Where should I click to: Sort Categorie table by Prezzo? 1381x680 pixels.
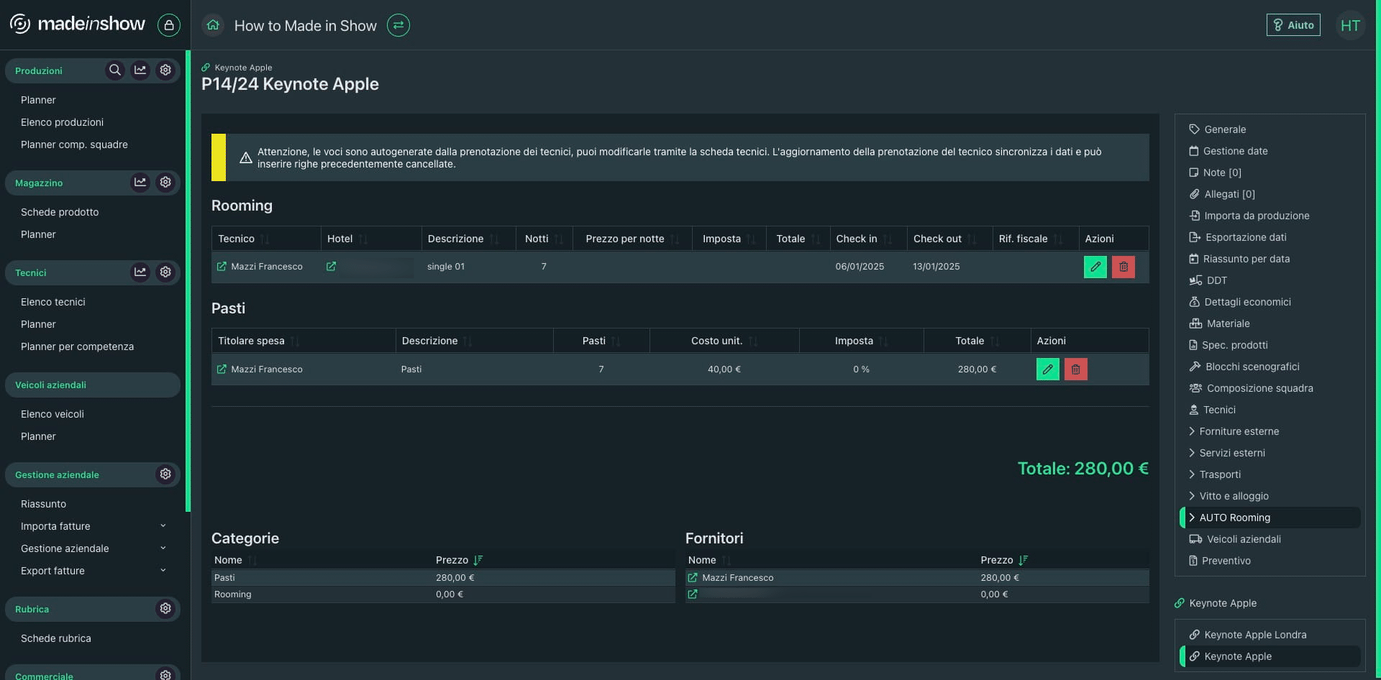click(478, 560)
